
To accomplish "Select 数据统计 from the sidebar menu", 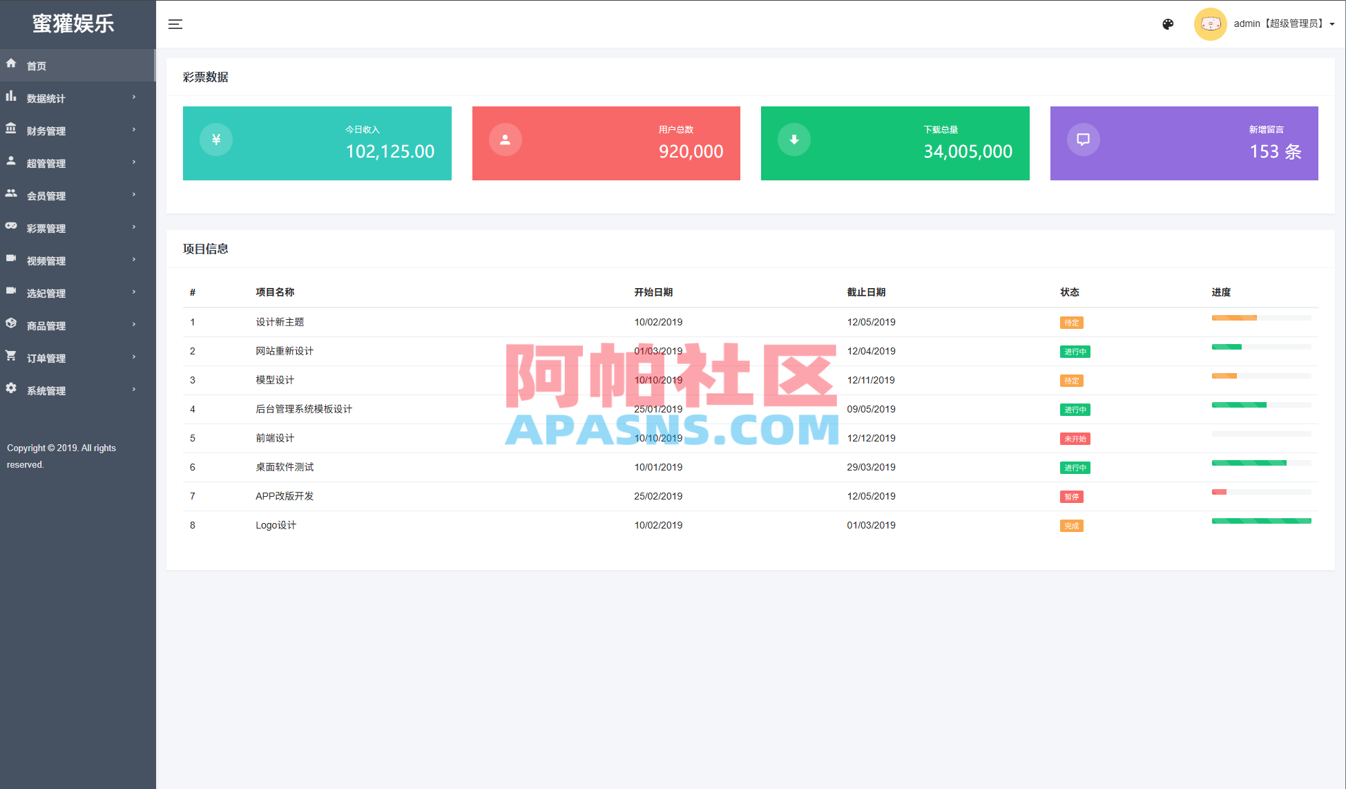I will [45, 97].
